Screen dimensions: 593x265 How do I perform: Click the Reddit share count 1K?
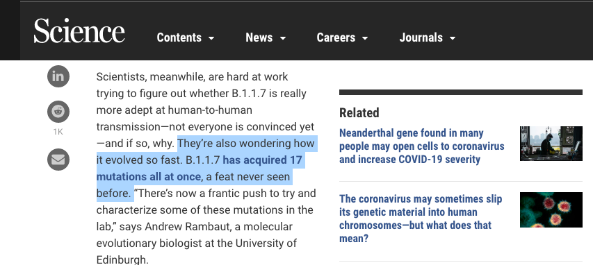(58, 132)
